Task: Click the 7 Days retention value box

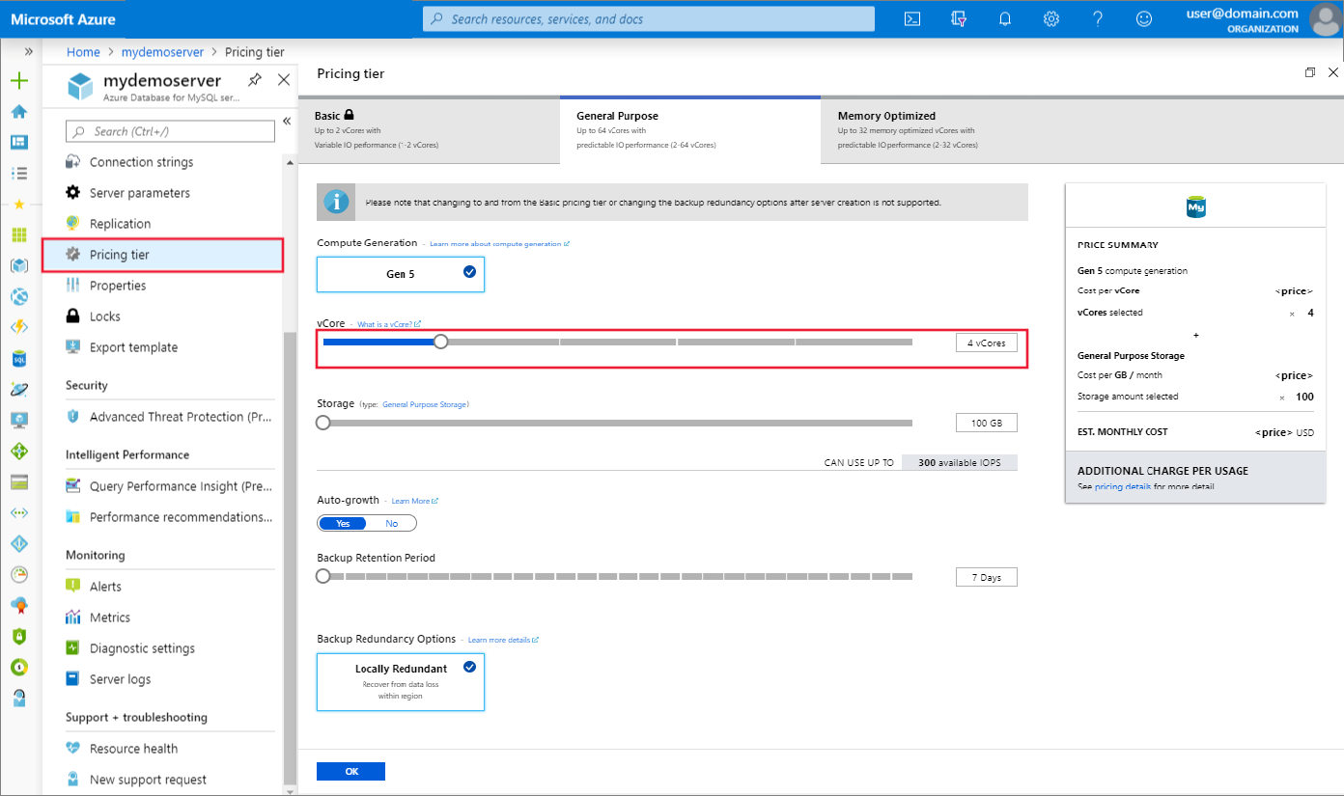Action: point(987,577)
